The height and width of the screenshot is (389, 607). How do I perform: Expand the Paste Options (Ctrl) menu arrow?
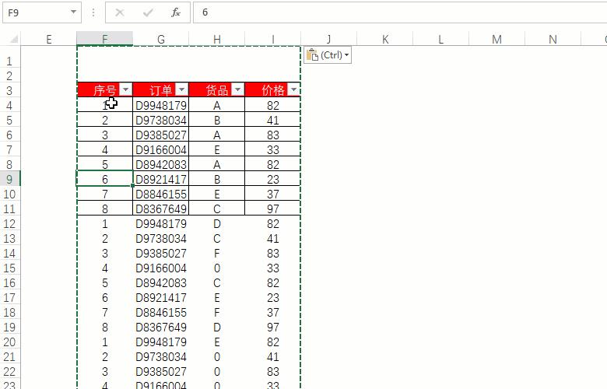click(x=346, y=55)
